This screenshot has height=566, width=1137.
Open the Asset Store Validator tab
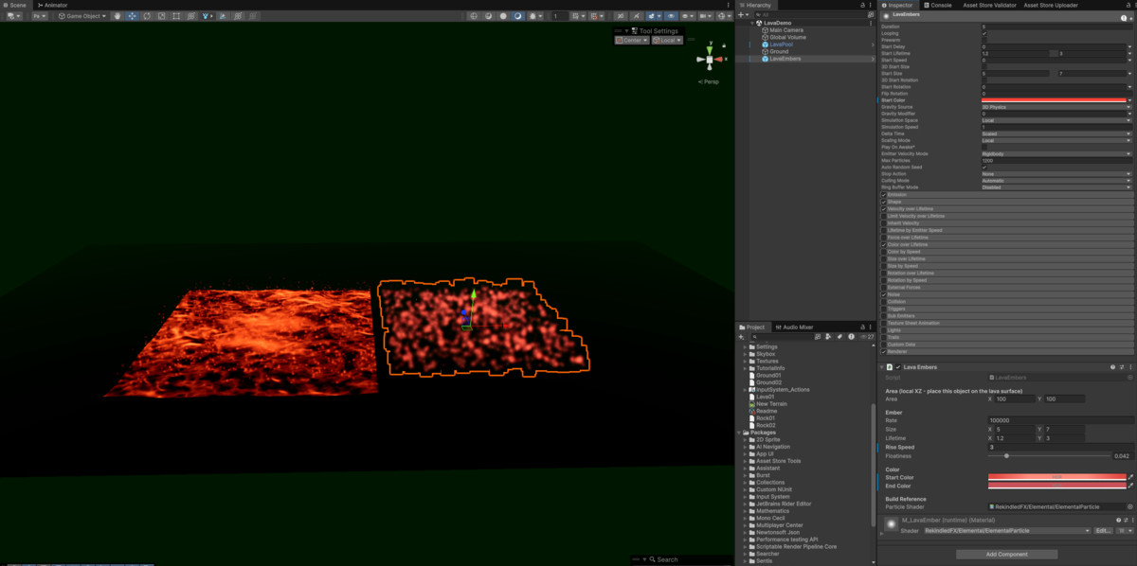coord(989,5)
